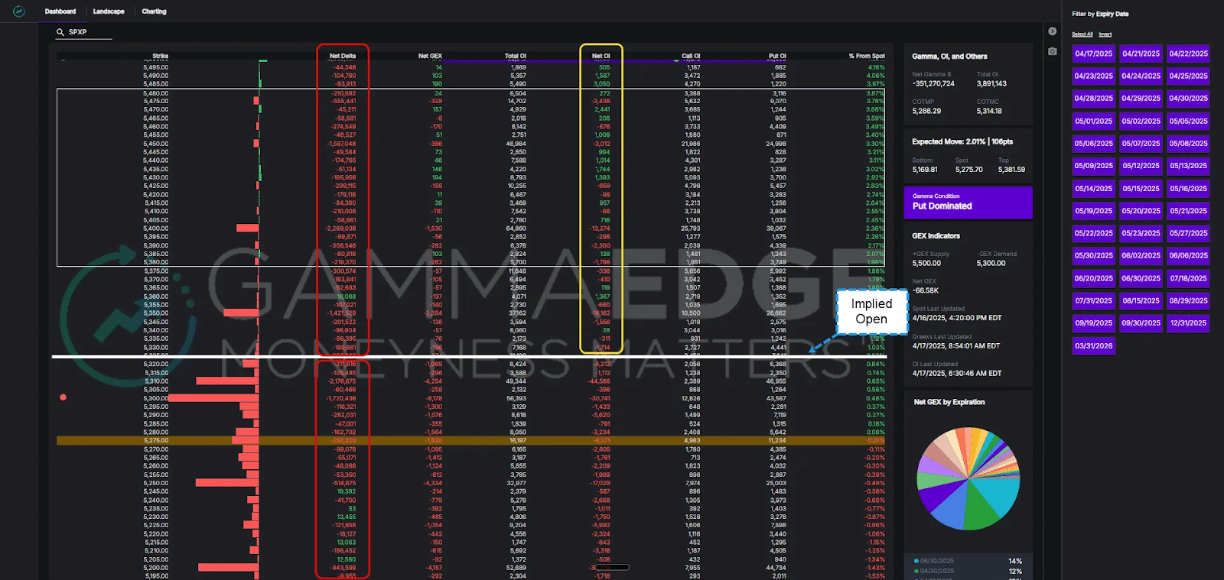
Task: Click the +GEX Supply value 5,500.00
Action: (x=926, y=264)
